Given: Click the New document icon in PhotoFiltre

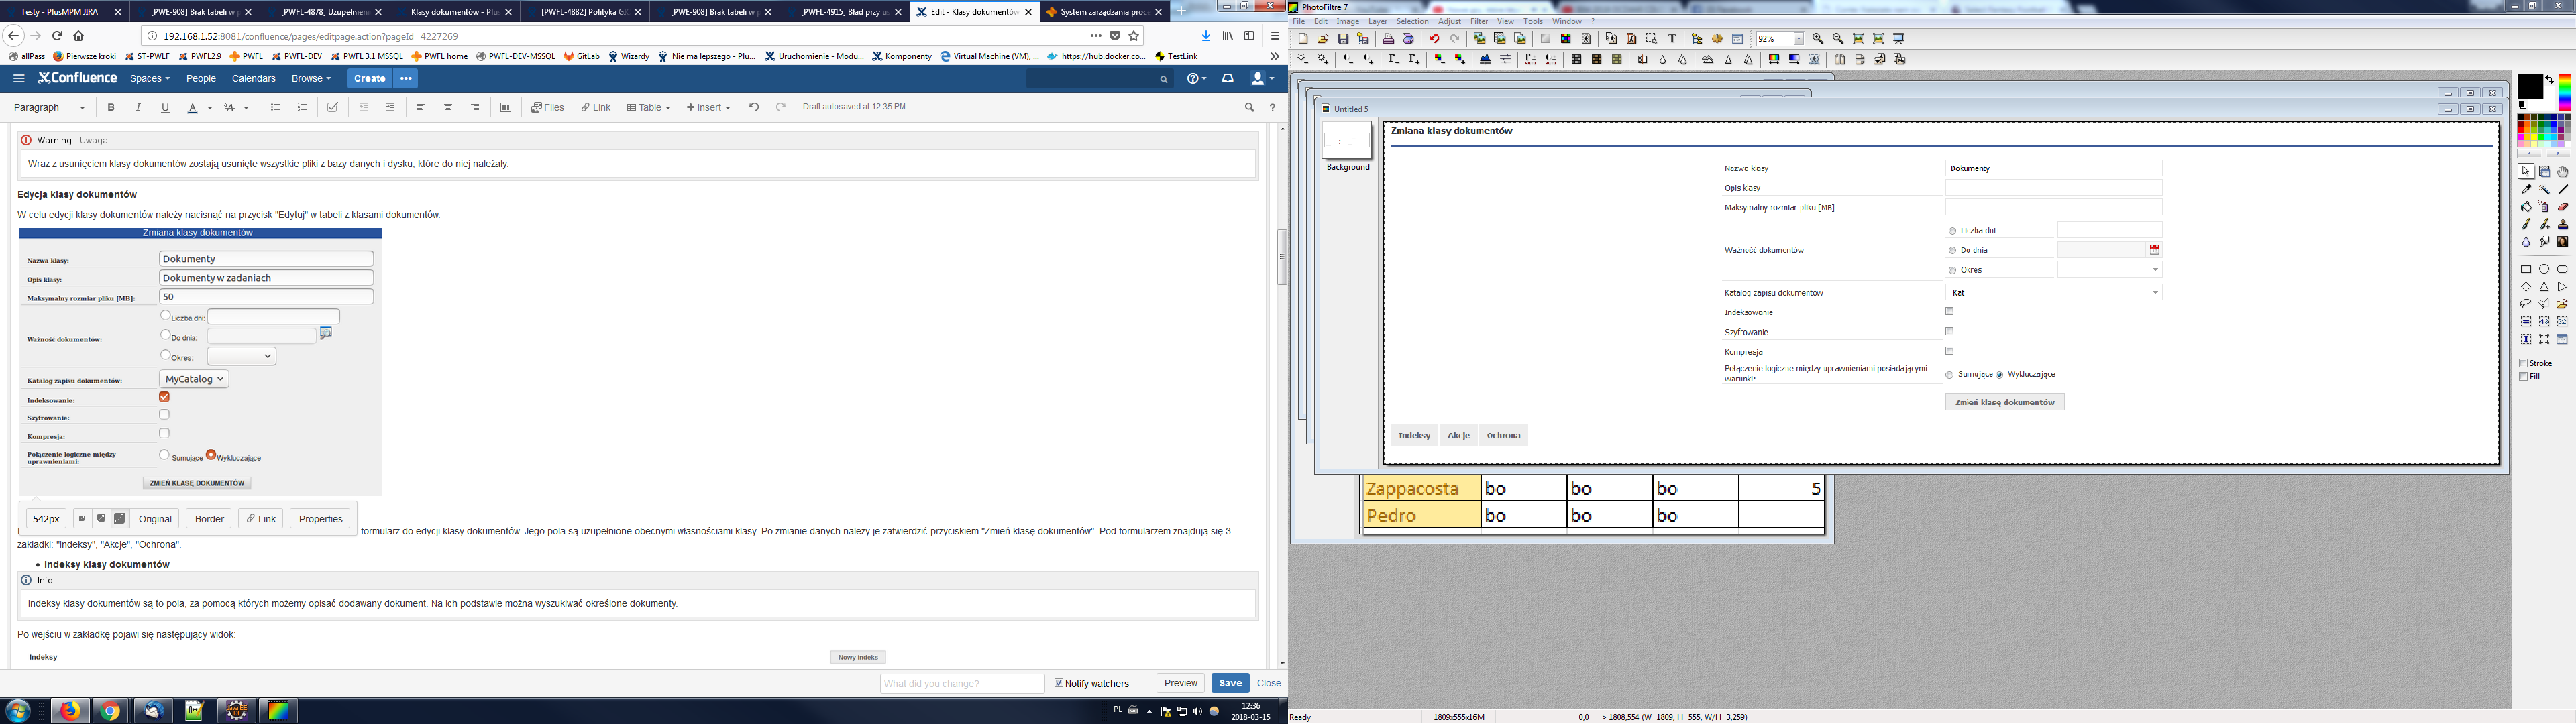Looking at the screenshot, I should (x=1303, y=39).
